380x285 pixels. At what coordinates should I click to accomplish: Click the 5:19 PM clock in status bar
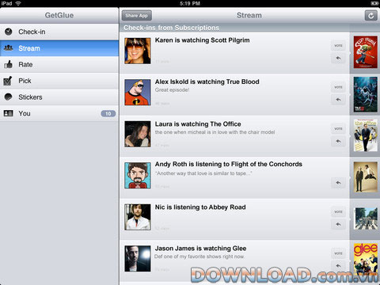click(190, 3)
